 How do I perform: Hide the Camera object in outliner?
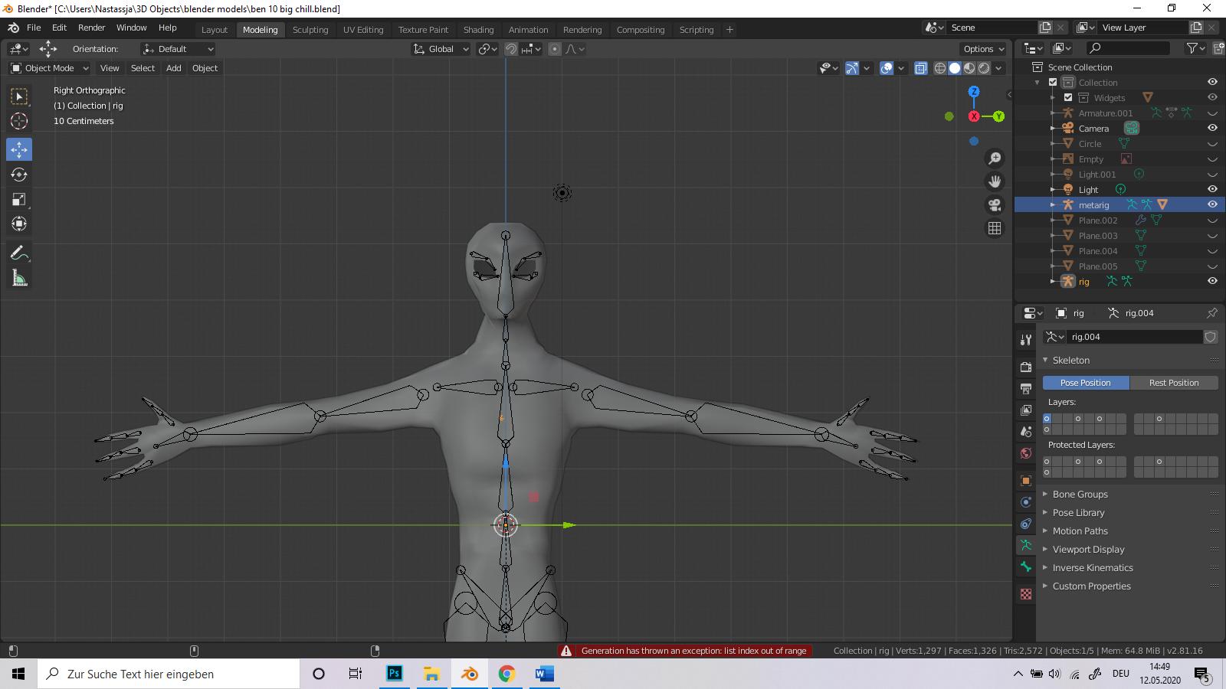pos(1212,128)
